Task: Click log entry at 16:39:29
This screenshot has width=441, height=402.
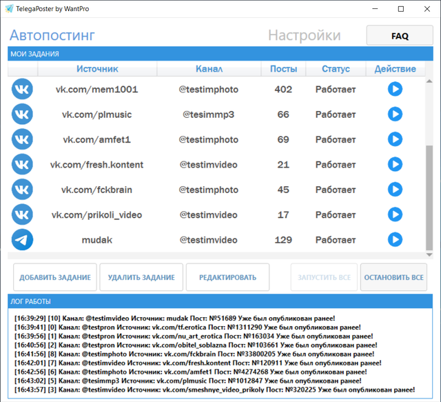Action: coord(174,319)
